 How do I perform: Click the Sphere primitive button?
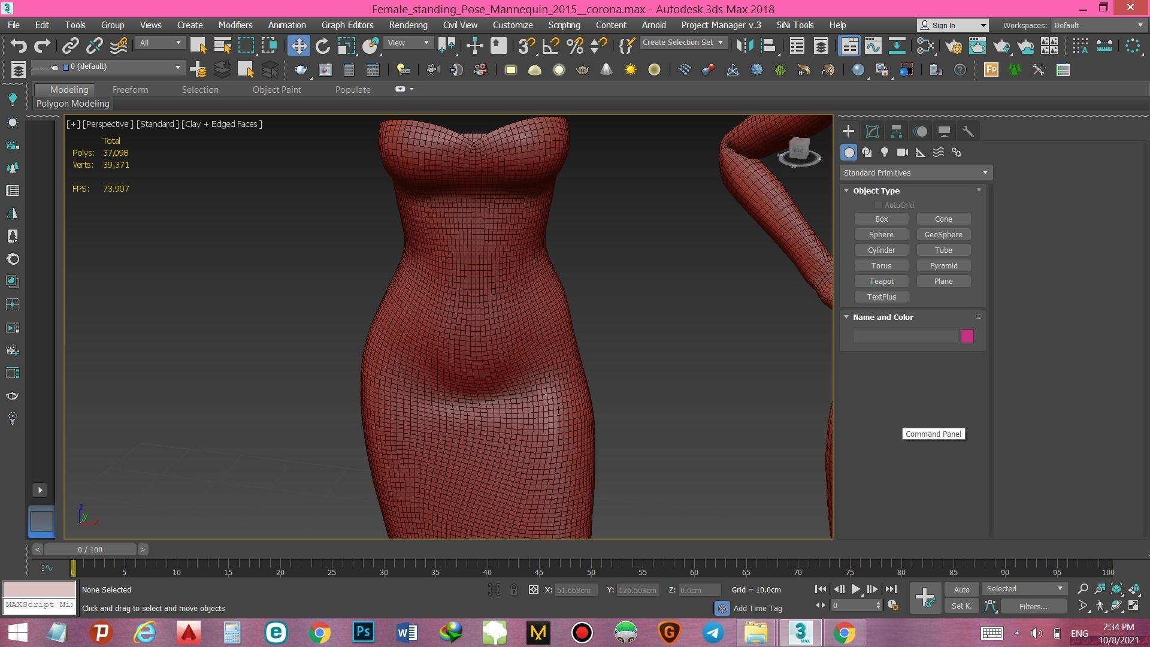click(881, 234)
